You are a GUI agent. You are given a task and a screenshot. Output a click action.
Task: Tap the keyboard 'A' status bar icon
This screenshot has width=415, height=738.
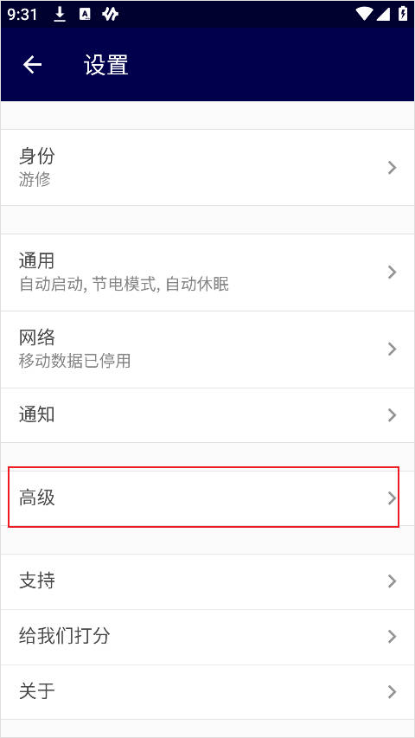[85, 15]
